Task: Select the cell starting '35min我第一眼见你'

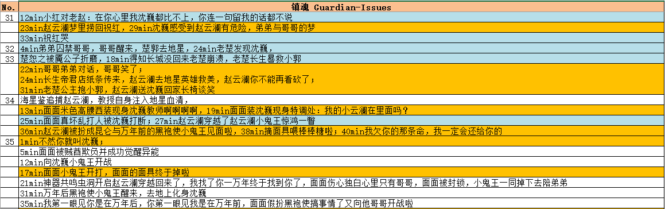Action: tap(341, 203)
